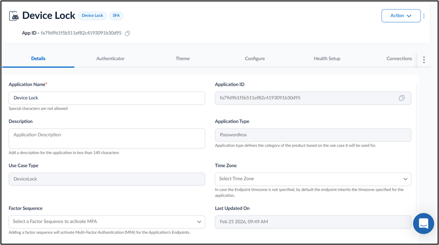Click the Application Type Passwordless field
The image size is (439, 245).
point(313,135)
